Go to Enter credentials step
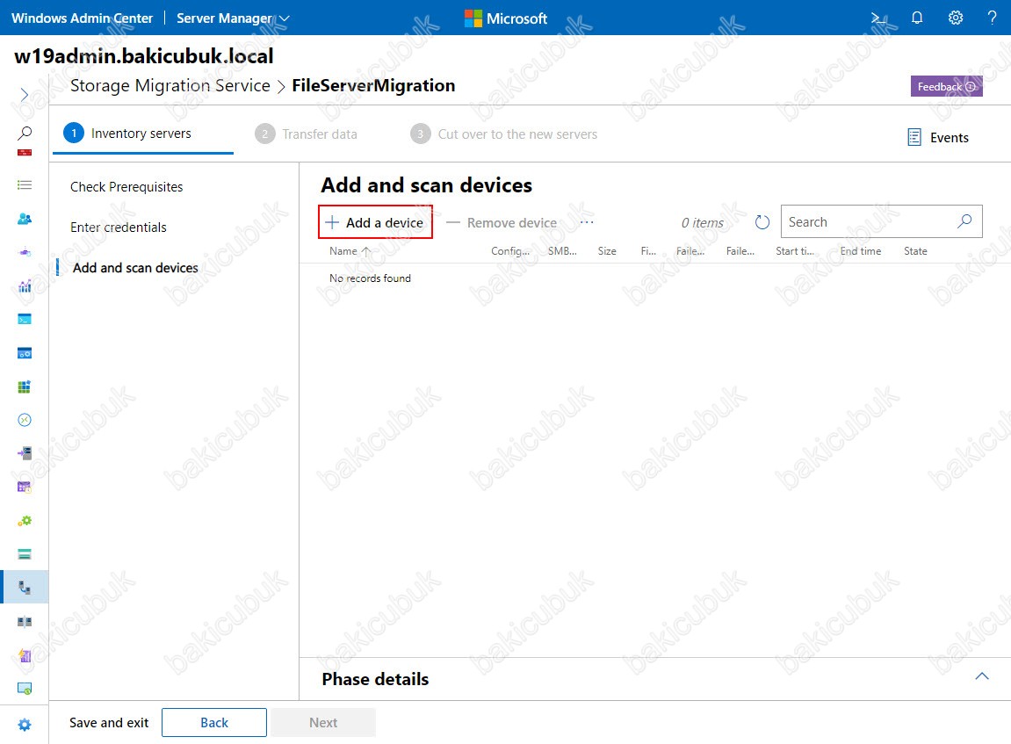1011x744 pixels. point(118,228)
